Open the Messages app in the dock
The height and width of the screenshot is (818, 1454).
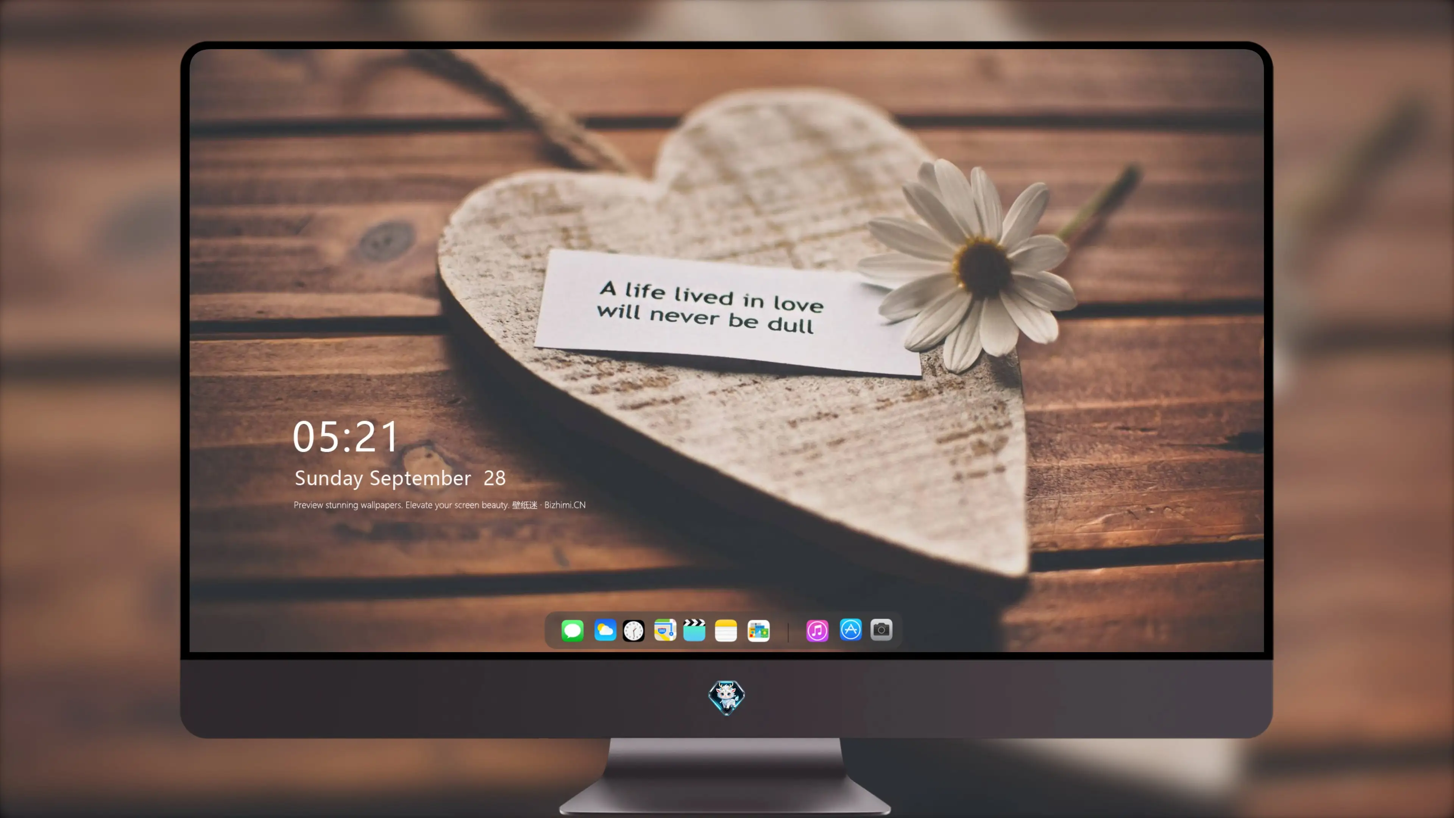[x=573, y=630]
